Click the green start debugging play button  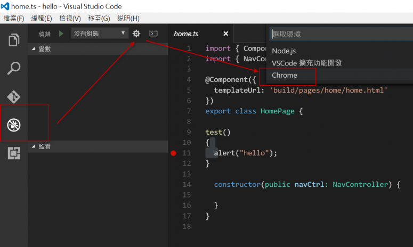tap(61, 34)
